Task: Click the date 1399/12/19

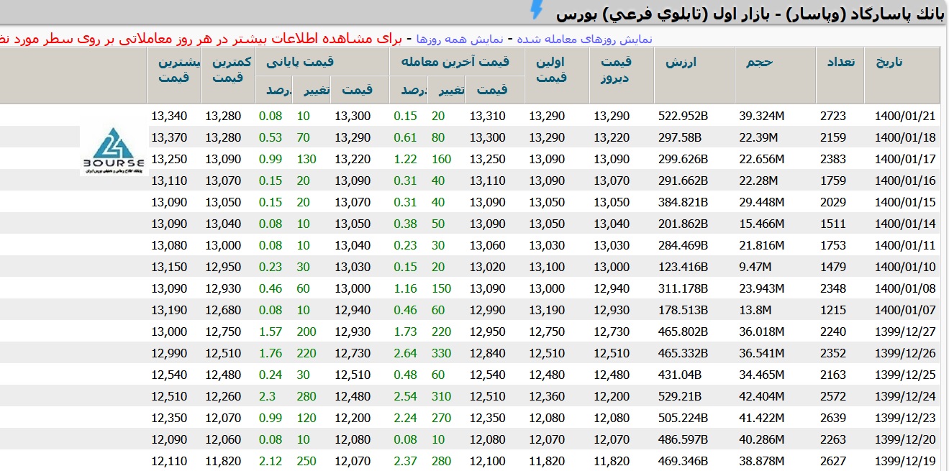Action: tap(905, 461)
